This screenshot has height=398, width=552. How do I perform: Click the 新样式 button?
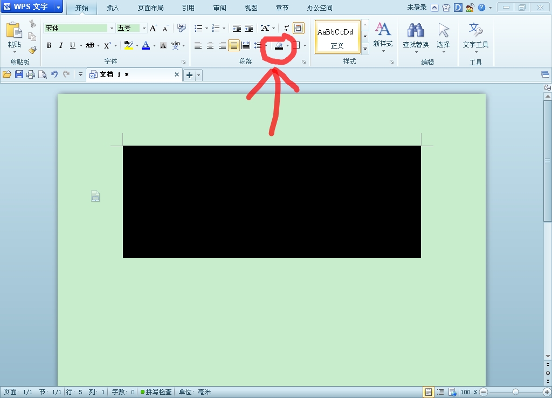pyautogui.click(x=383, y=37)
